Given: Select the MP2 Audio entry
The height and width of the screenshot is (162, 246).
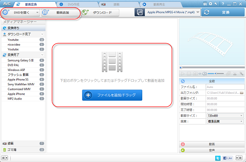Looking at the screenshot, I should pyautogui.click(x=23, y=99).
